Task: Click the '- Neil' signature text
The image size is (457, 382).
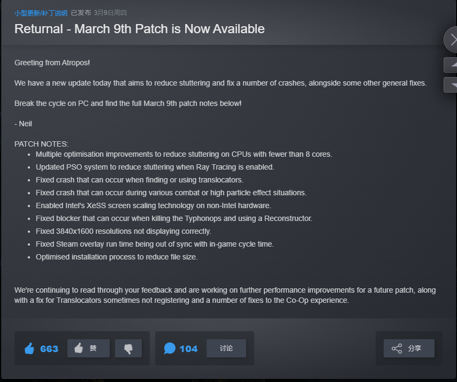Action: pos(23,124)
